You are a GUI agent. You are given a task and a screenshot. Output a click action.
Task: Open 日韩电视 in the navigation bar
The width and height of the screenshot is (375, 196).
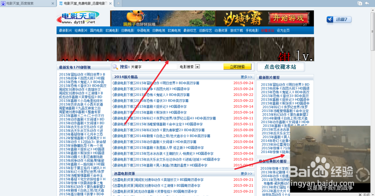(x=159, y=31)
